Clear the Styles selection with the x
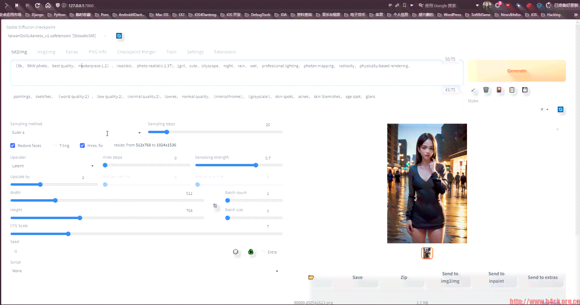The image size is (580, 305). (542, 109)
